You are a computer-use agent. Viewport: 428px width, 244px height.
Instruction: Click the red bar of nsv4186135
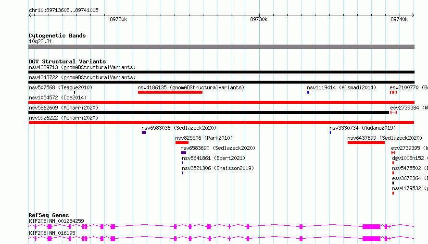tap(170, 92)
